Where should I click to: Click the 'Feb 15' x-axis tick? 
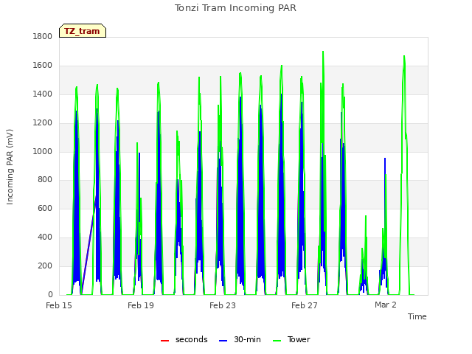tap(59, 305)
